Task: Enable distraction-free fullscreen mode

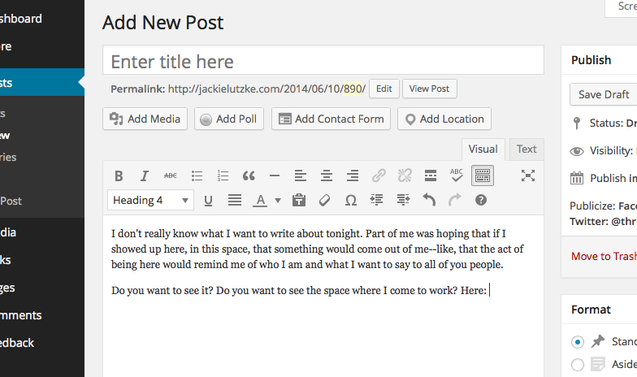Action: tap(528, 175)
